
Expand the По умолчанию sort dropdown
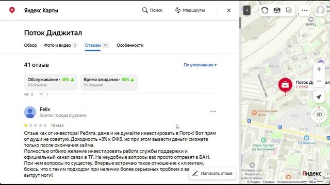coord(200,65)
